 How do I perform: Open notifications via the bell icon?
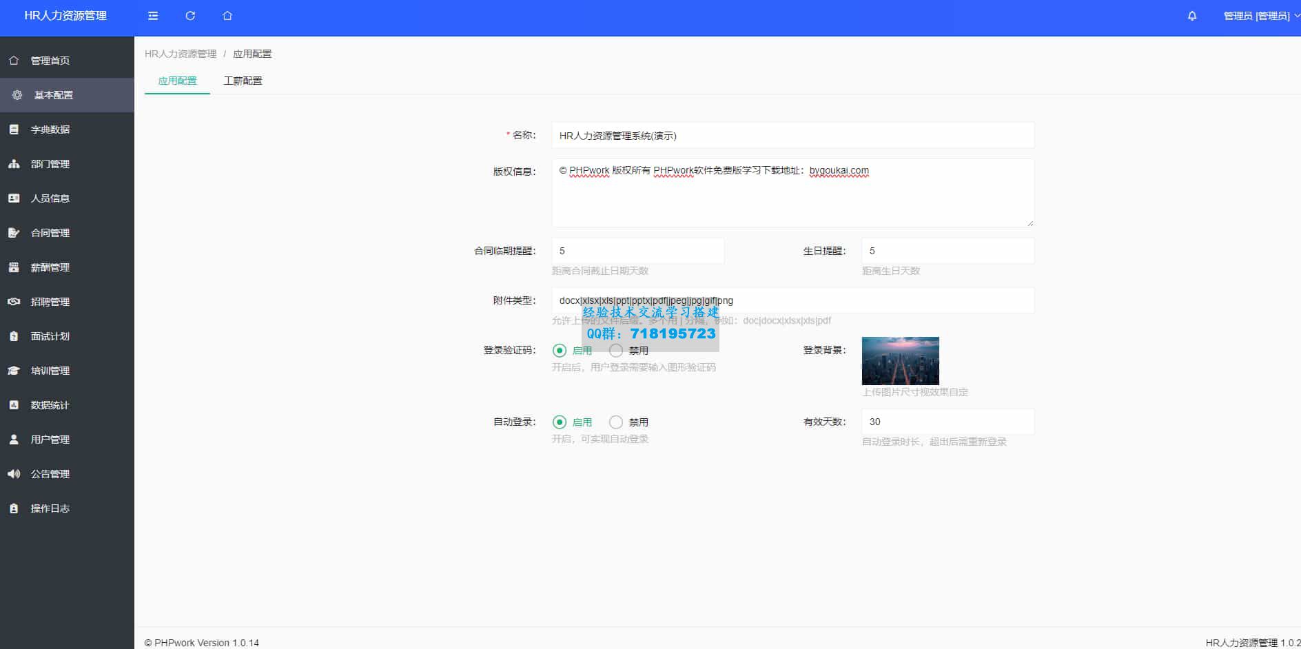(x=1191, y=16)
